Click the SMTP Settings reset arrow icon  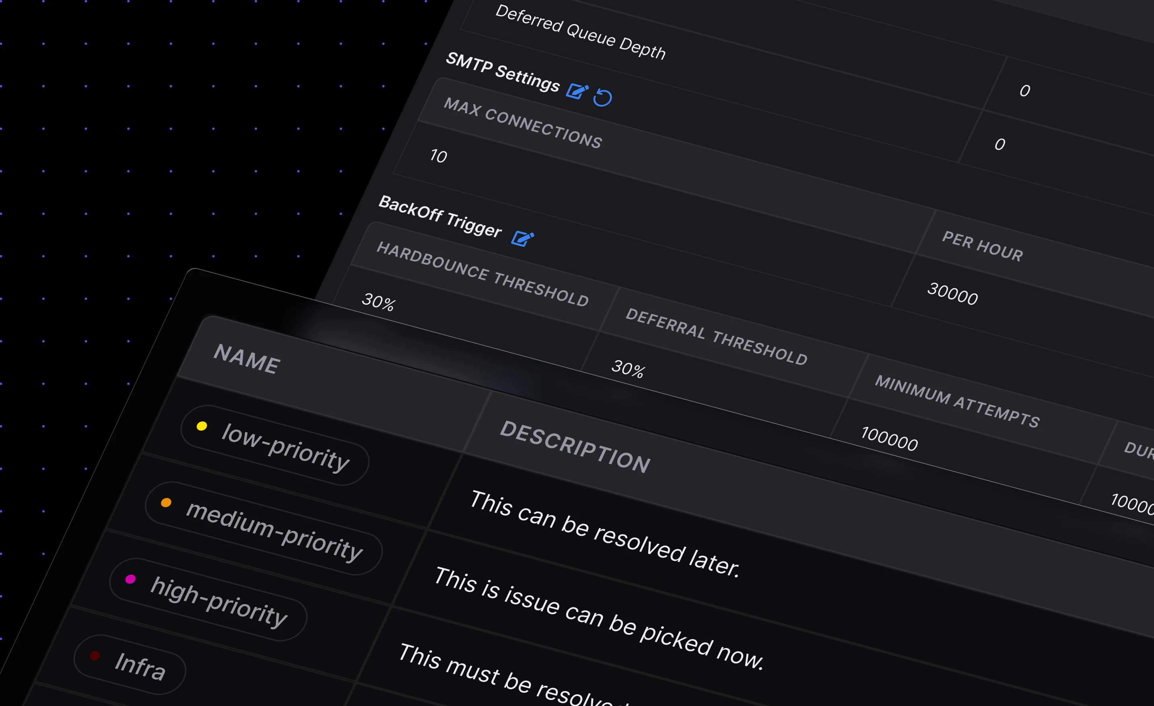(602, 98)
